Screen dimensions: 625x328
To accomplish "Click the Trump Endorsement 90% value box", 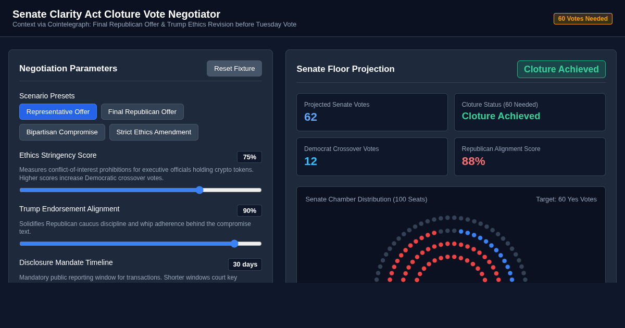I will [x=249, y=211].
